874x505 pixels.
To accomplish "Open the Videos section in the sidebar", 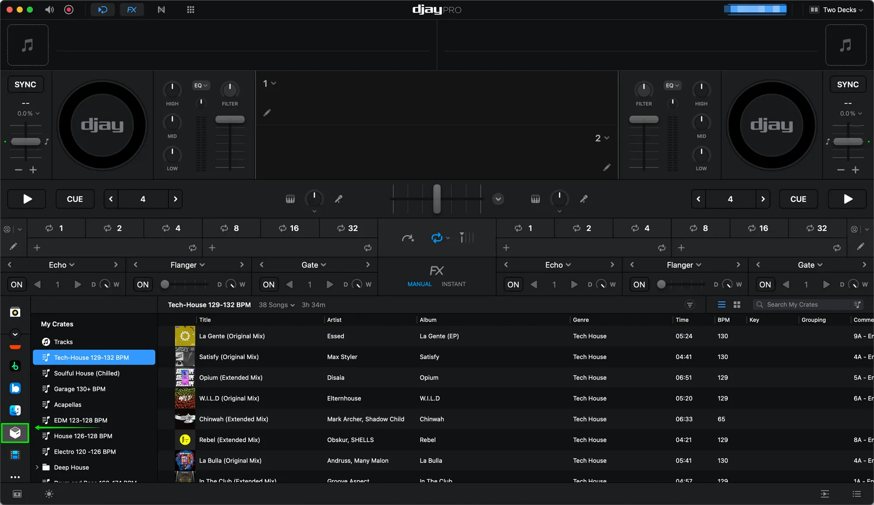I will 15,455.
